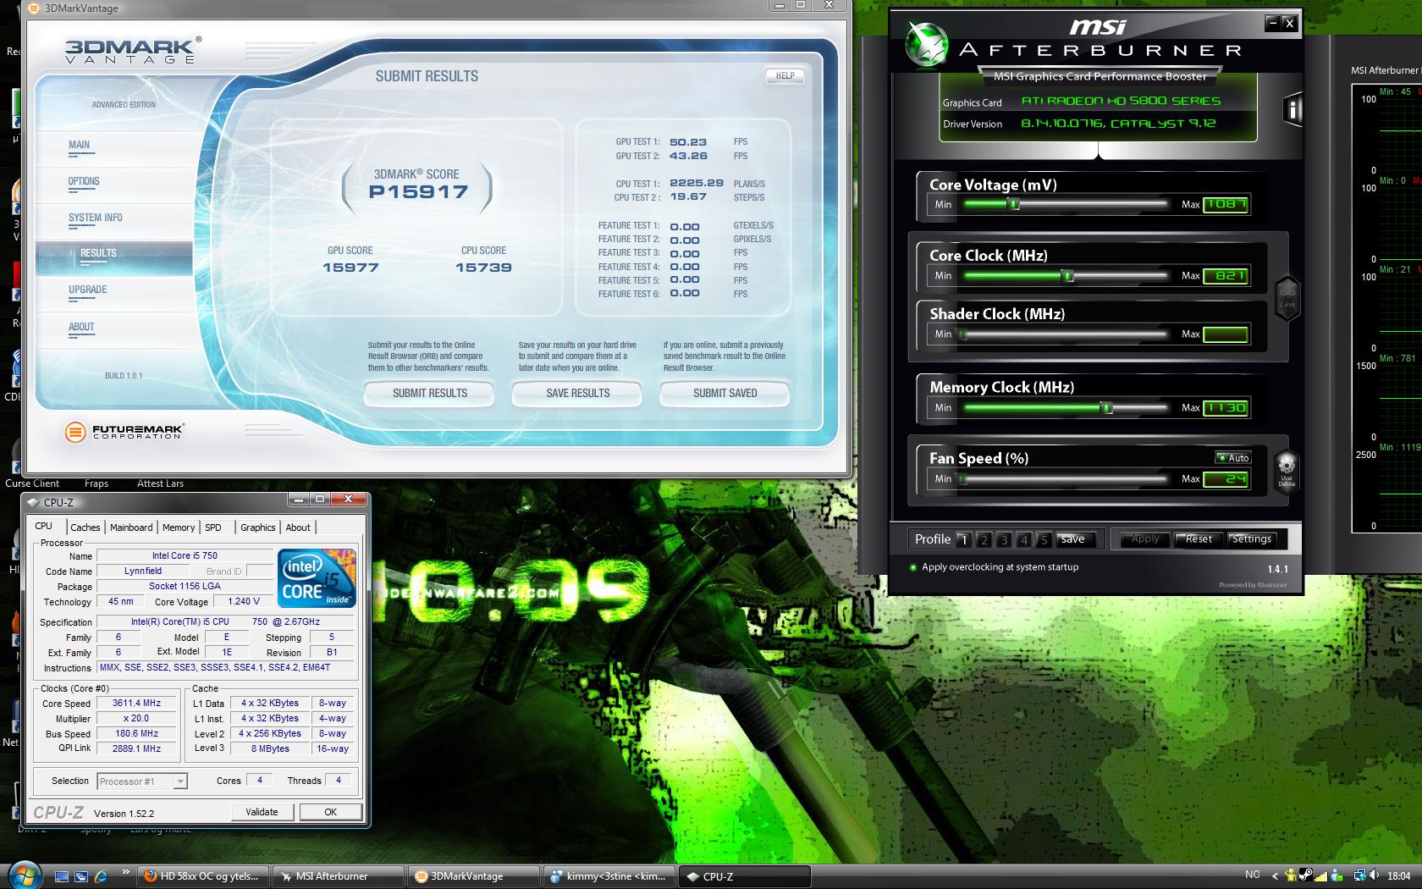Image resolution: width=1422 pixels, height=889 pixels.
Task: Launch Internet Explorer from quick launch
Action: click(101, 876)
